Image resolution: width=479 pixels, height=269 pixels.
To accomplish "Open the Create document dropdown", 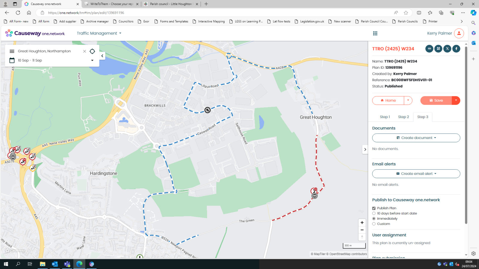I will tap(416, 138).
